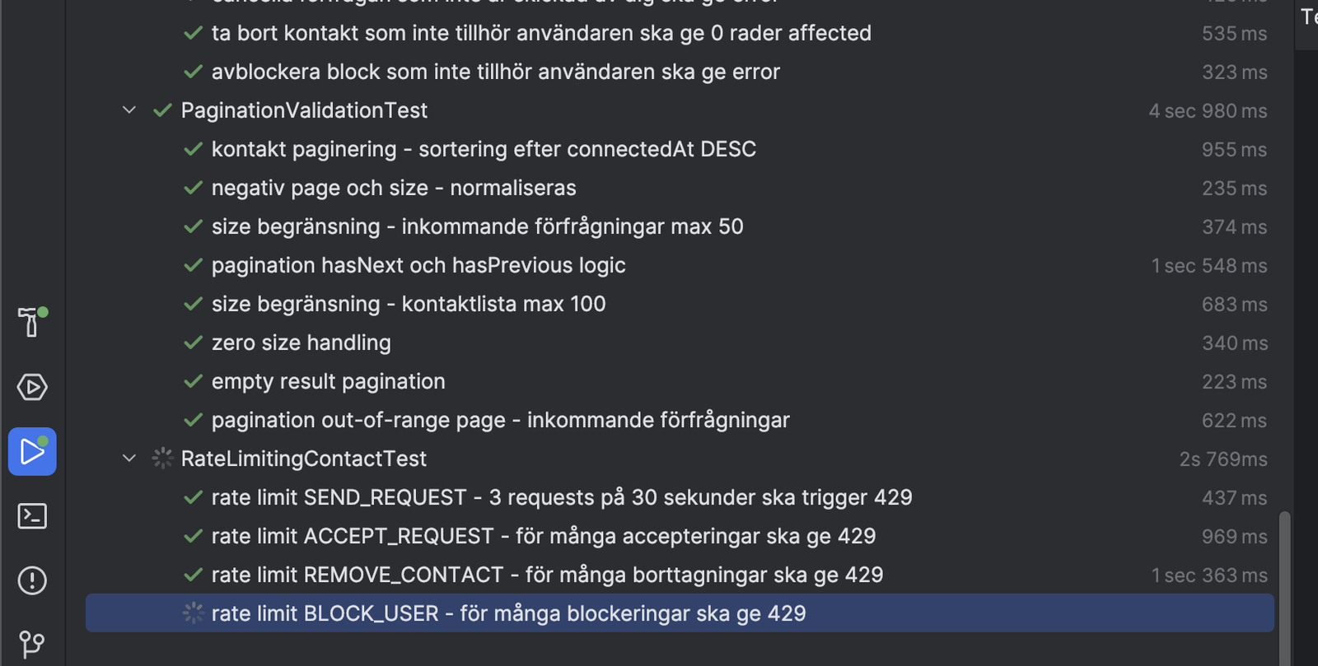Open the Terminal tool window
1318x666 pixels.
point(32,516)
